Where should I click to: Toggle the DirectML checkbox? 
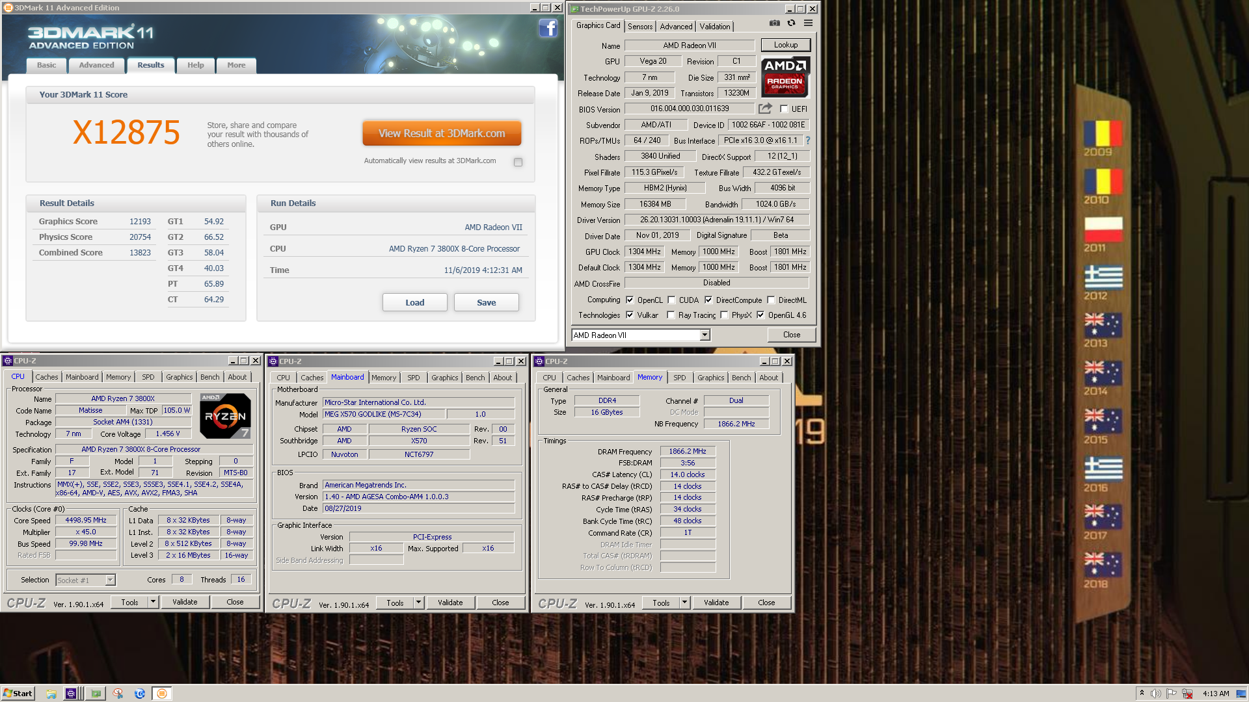click(771, 300)
